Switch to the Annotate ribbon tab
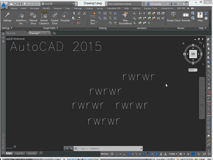213x160 pixels. tap(34, 8)
